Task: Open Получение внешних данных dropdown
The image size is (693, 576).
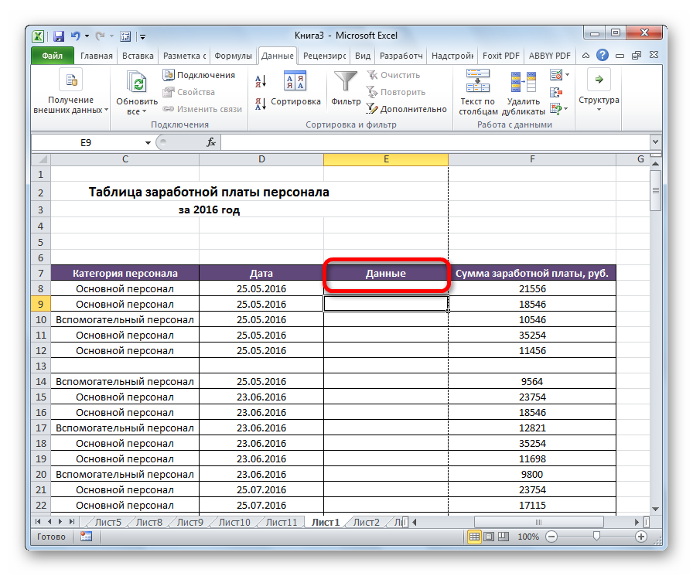Action: (70, 104)
